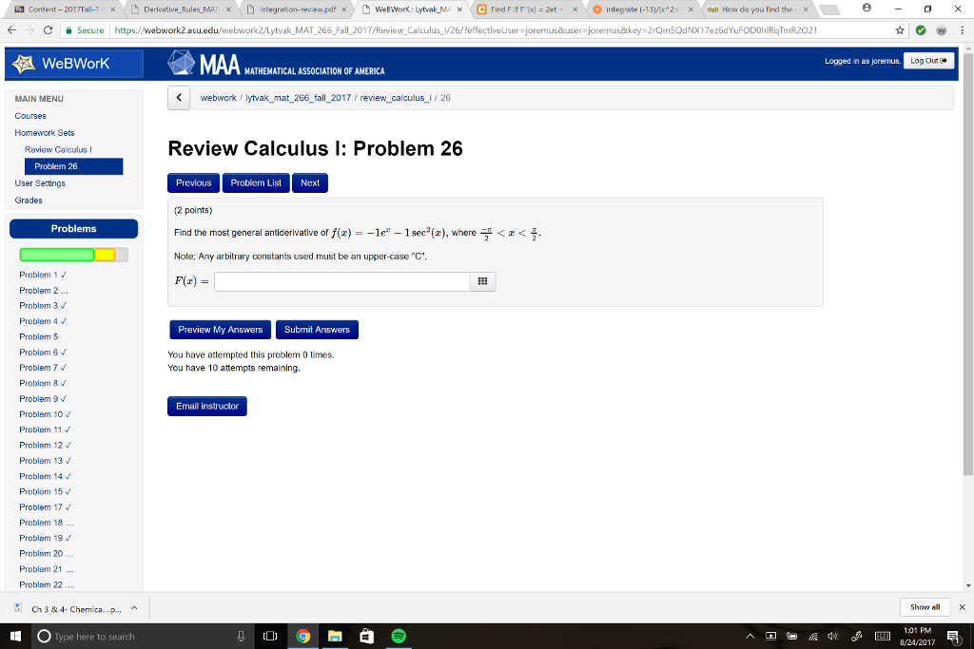
Task: Submit Answers for Problem 26
Action: pyautogui.click(x=317, y=330)
